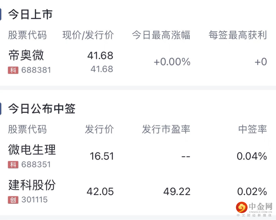This screenshot has height=220, width=276.
Task: Click the 0.02% lottery rate value
Action: pos(252,191)
